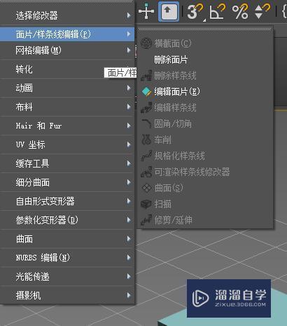This screenshot has width=287, height=326.
Task: Click the 扫描 sweep icon
Action: point(146,204)
